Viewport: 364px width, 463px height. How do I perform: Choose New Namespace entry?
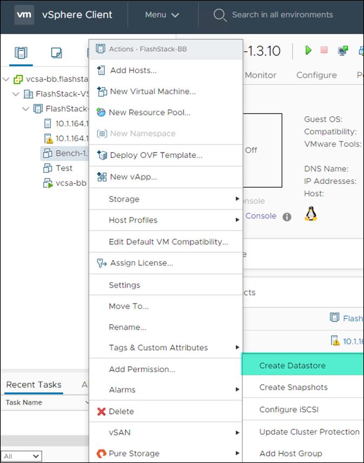pyautogui.click(x=166, y=134)
